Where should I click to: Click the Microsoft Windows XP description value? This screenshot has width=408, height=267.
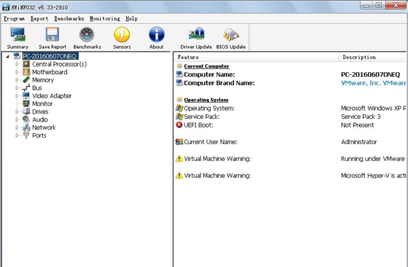point(373,108)
